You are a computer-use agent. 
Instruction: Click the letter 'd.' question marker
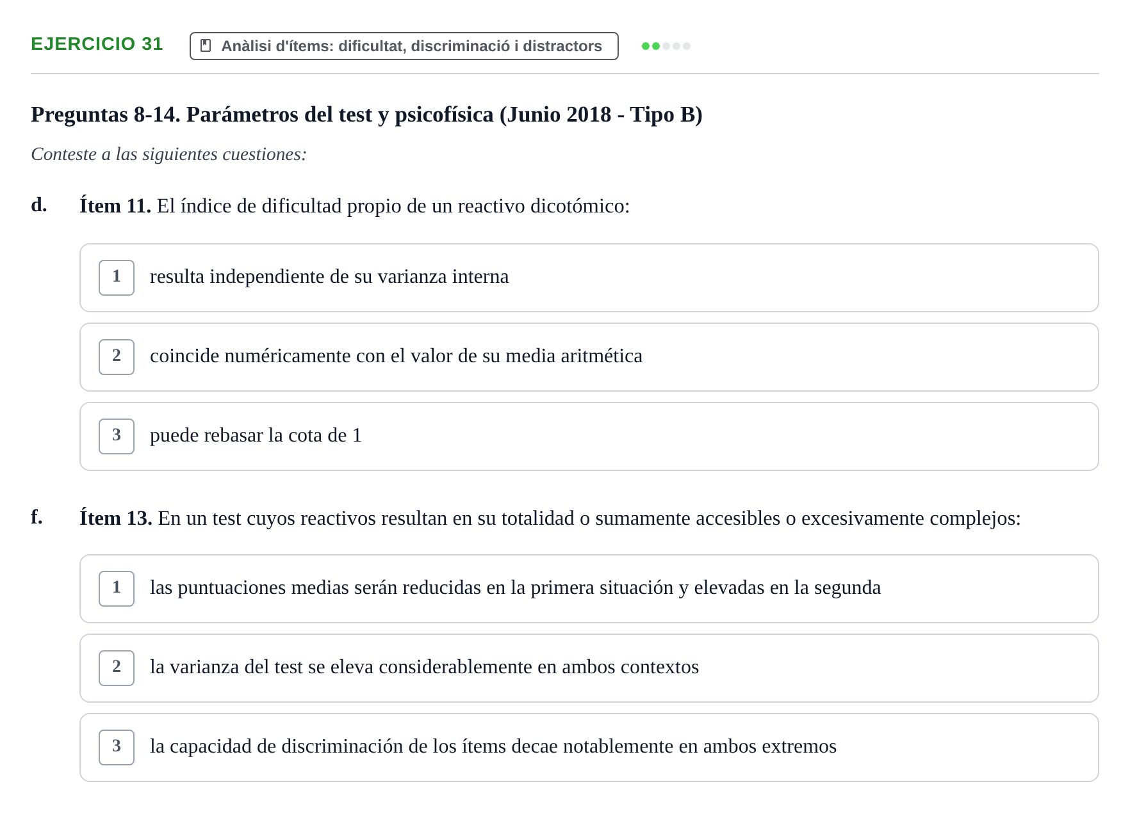pyautogui.click(x=39, y=205)
